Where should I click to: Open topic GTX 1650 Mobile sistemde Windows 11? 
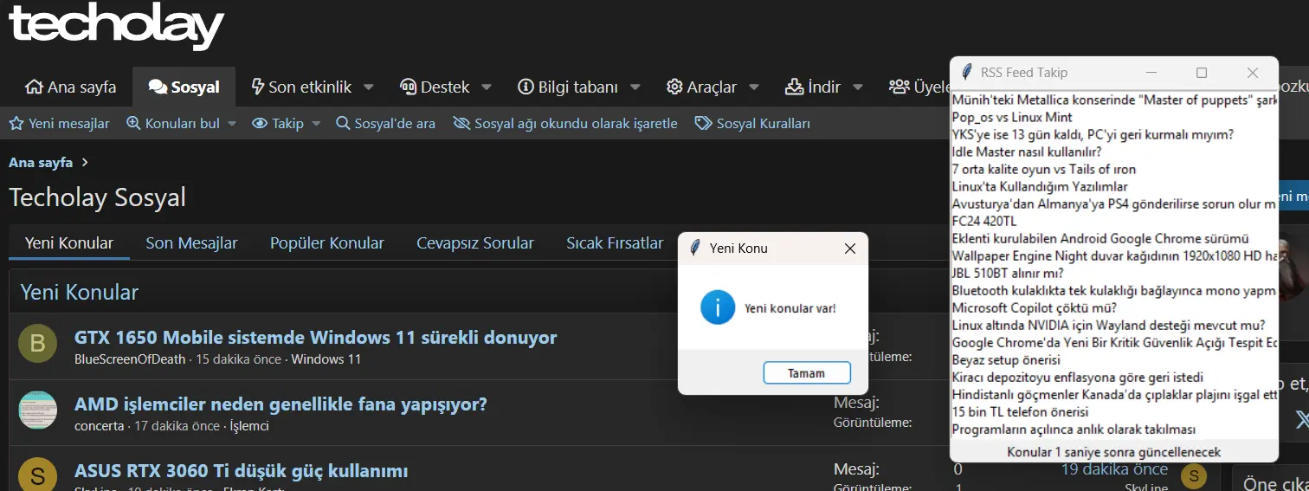coord(316,337)
